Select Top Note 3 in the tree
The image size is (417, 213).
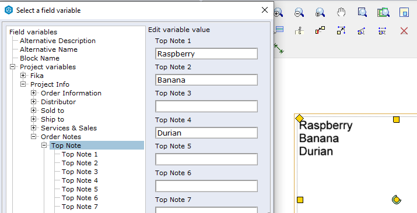point(80,172)
